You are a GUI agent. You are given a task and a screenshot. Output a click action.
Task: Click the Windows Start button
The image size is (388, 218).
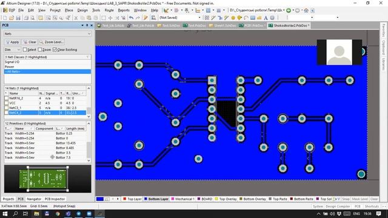coord(5,214)
